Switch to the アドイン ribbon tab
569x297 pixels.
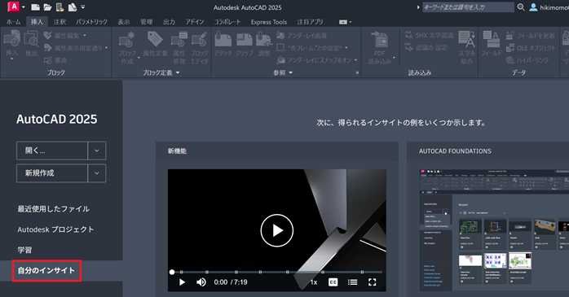[x=195, y=22]
